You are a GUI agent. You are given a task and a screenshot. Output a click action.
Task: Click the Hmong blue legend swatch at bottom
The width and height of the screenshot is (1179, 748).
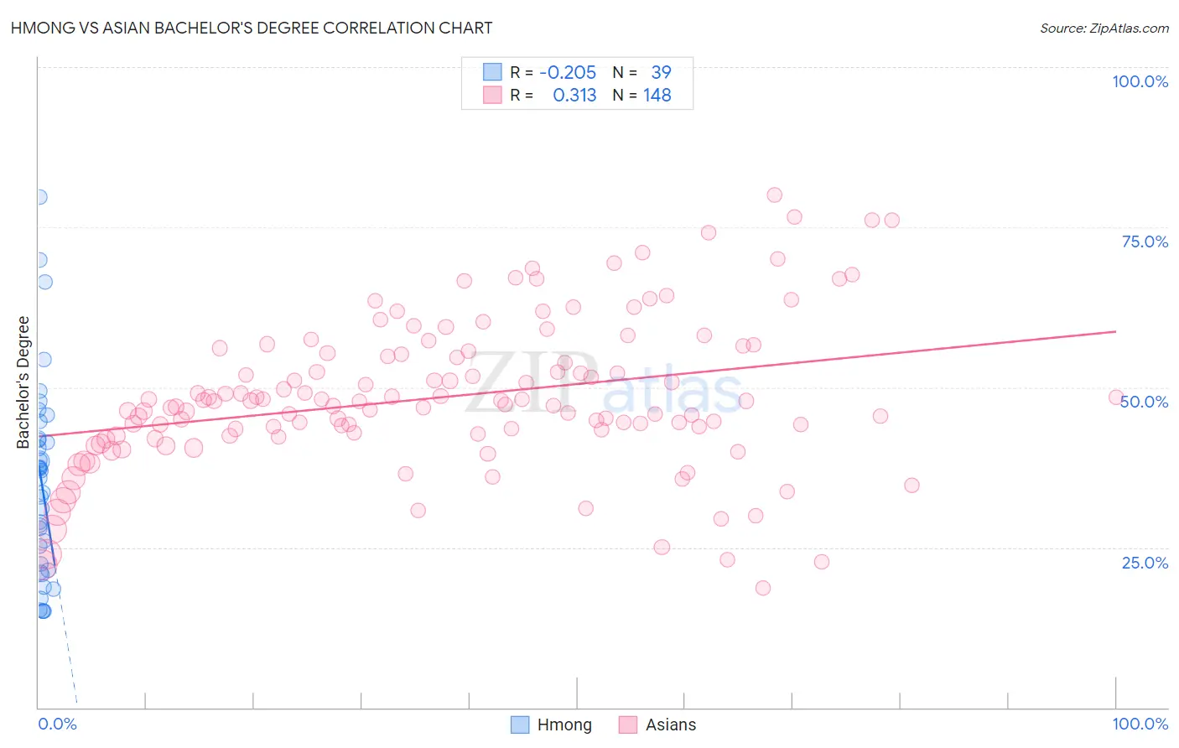(x=520, y=725)
